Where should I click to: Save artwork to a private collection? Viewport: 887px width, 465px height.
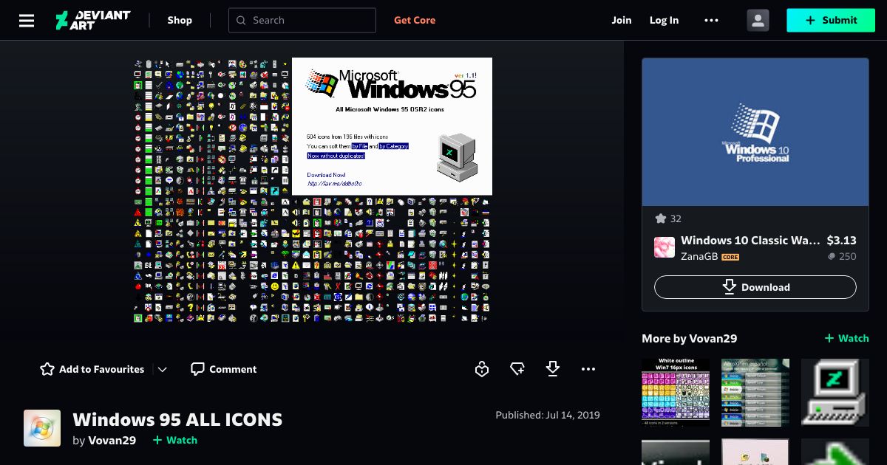[x=482, y=368]
